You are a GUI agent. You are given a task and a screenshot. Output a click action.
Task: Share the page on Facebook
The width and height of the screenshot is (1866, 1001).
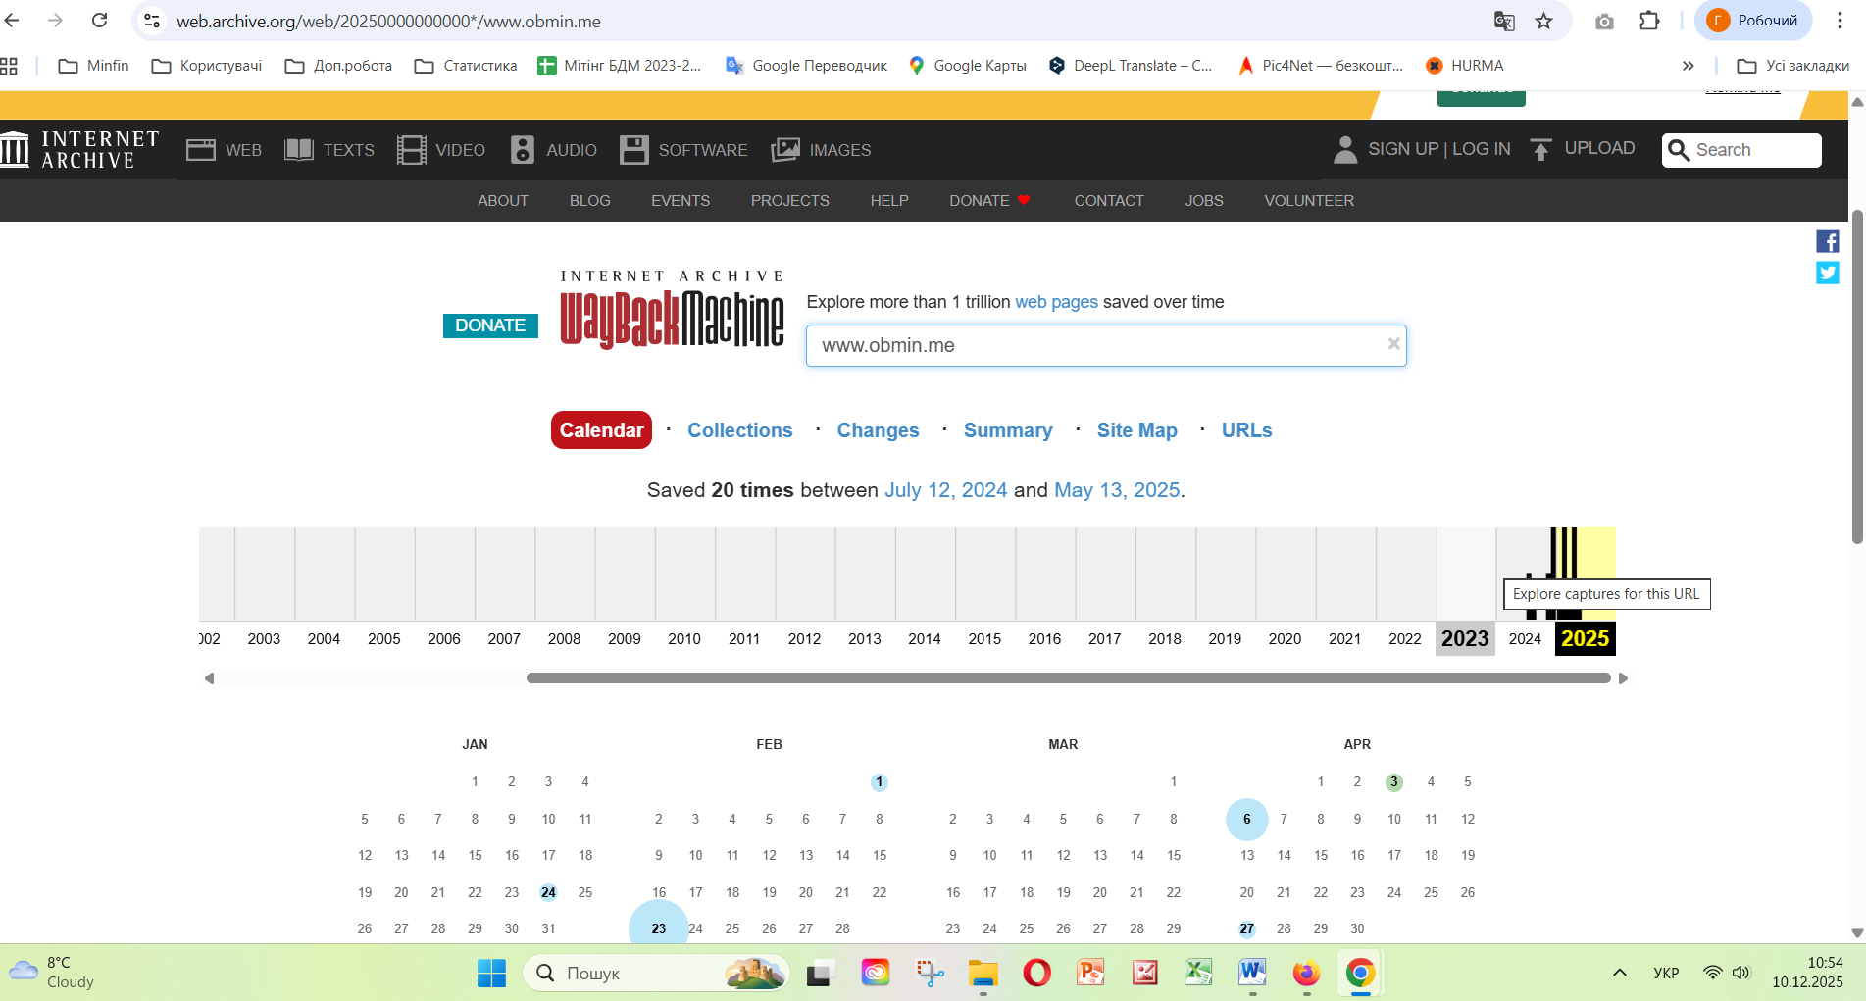click(1828, 241)
